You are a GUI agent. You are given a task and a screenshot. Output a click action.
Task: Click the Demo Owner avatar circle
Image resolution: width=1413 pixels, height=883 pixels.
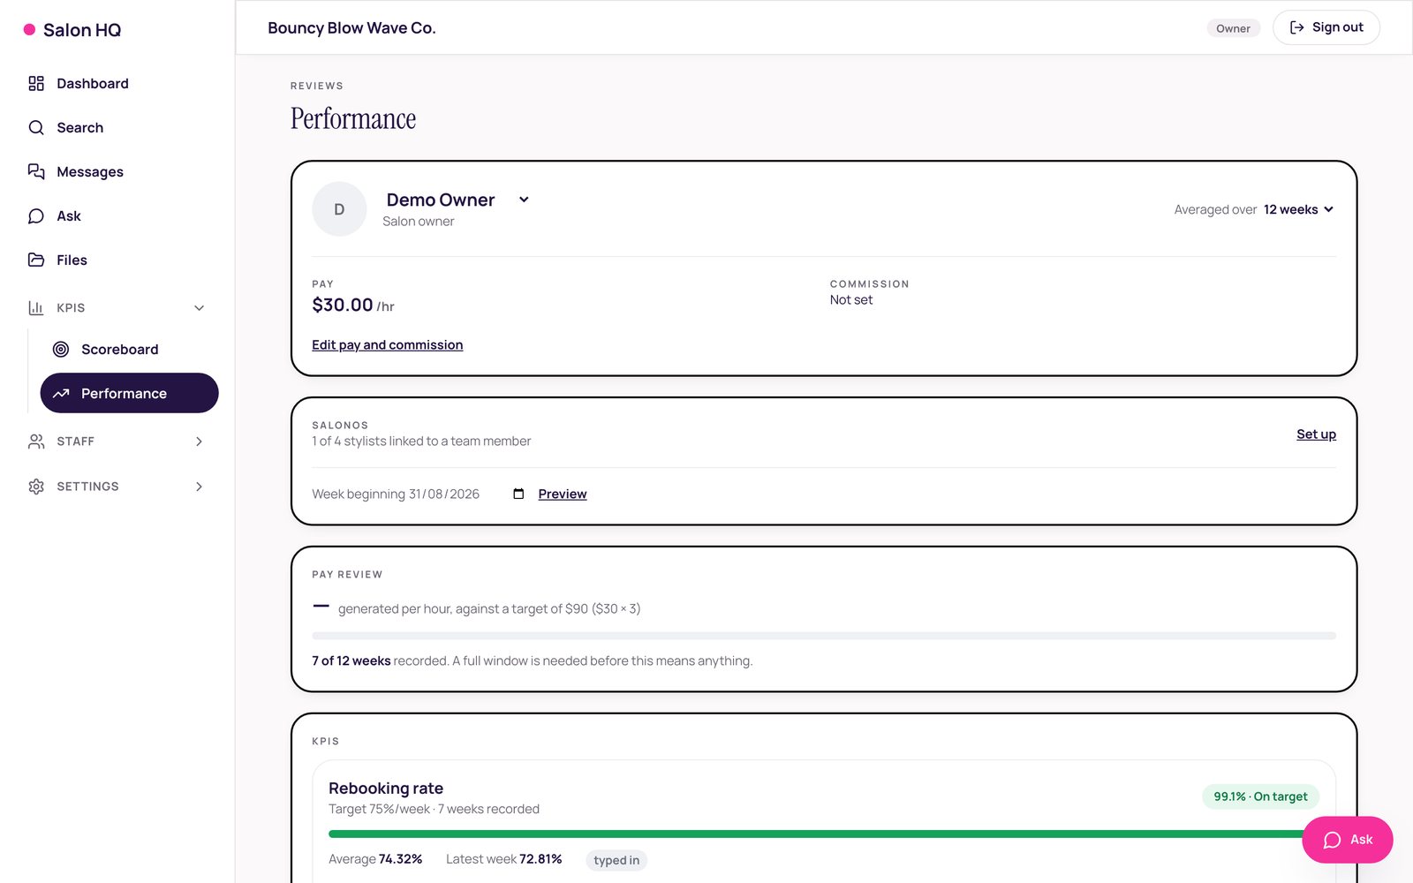[339, 209]
